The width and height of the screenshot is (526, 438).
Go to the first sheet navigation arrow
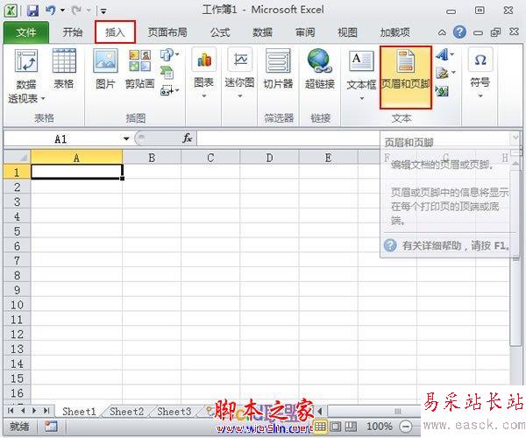(x=11, y=411)
